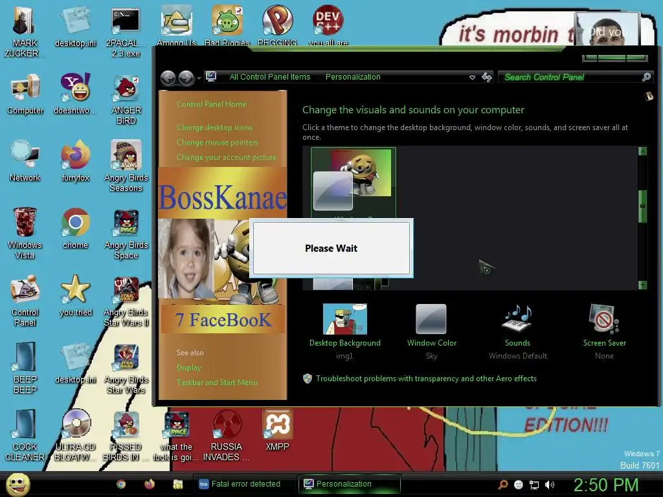Open the Control Panel help icon

pos(649,97)
